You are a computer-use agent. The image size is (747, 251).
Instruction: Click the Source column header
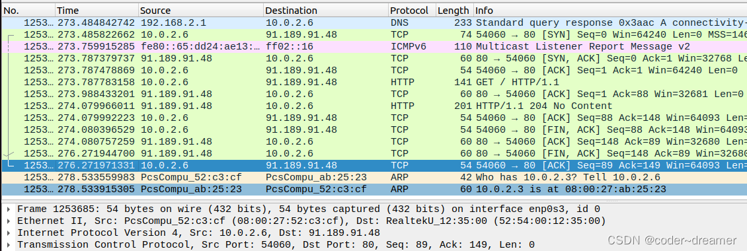pos(200,11)
